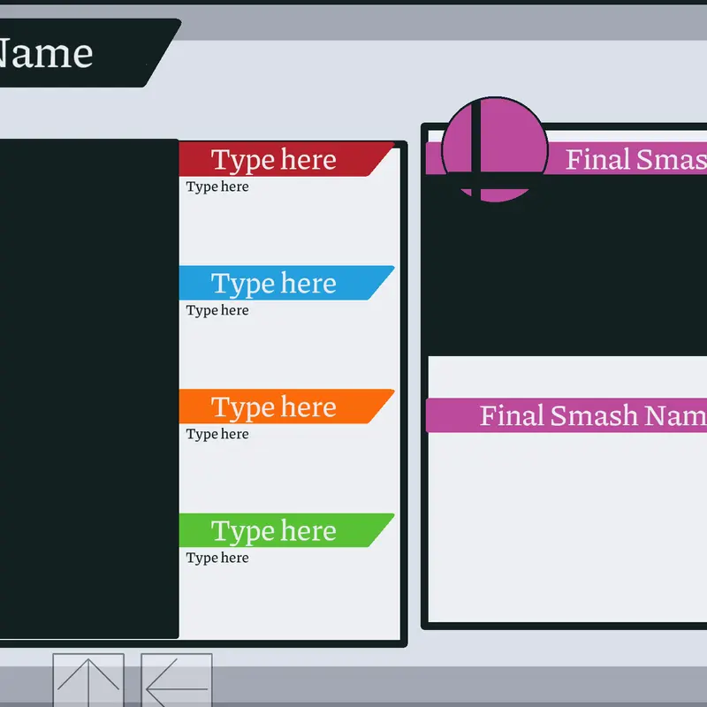Screen dimensions: 707x707
Task: Click the tall black character image placeholder
Action: [89, 389]
